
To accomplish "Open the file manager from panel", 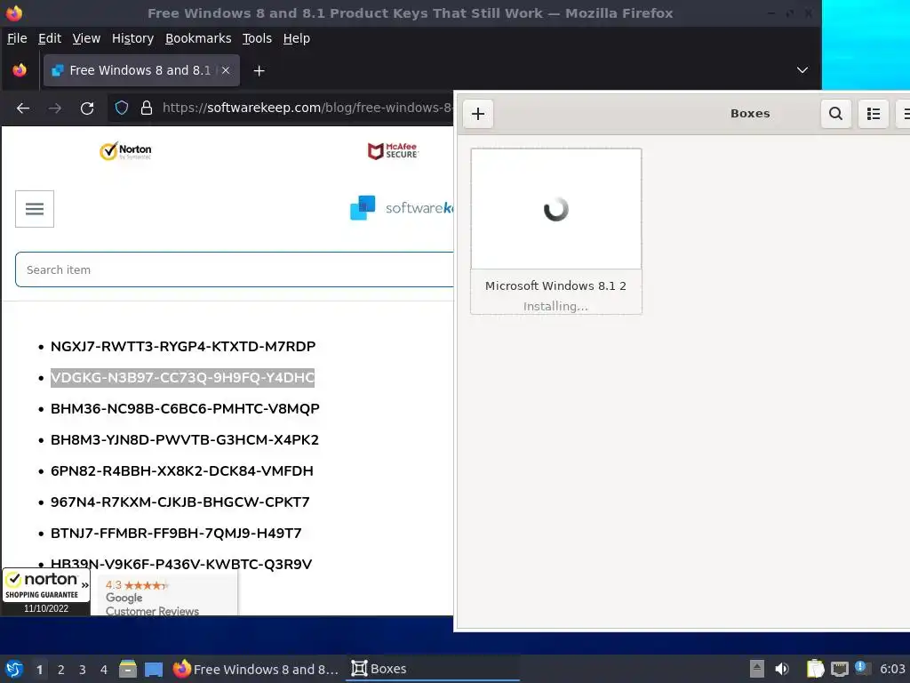I will pyautogui.click(x=128, y=669).
